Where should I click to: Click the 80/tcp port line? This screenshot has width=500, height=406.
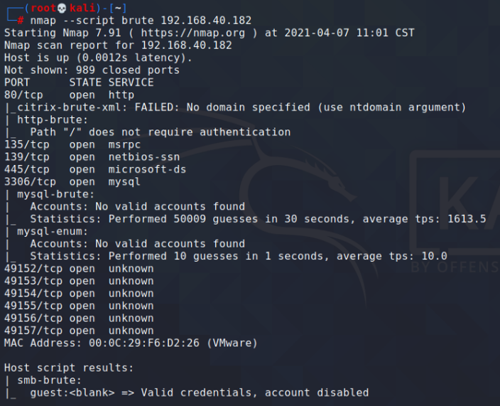tap(69, 95)
